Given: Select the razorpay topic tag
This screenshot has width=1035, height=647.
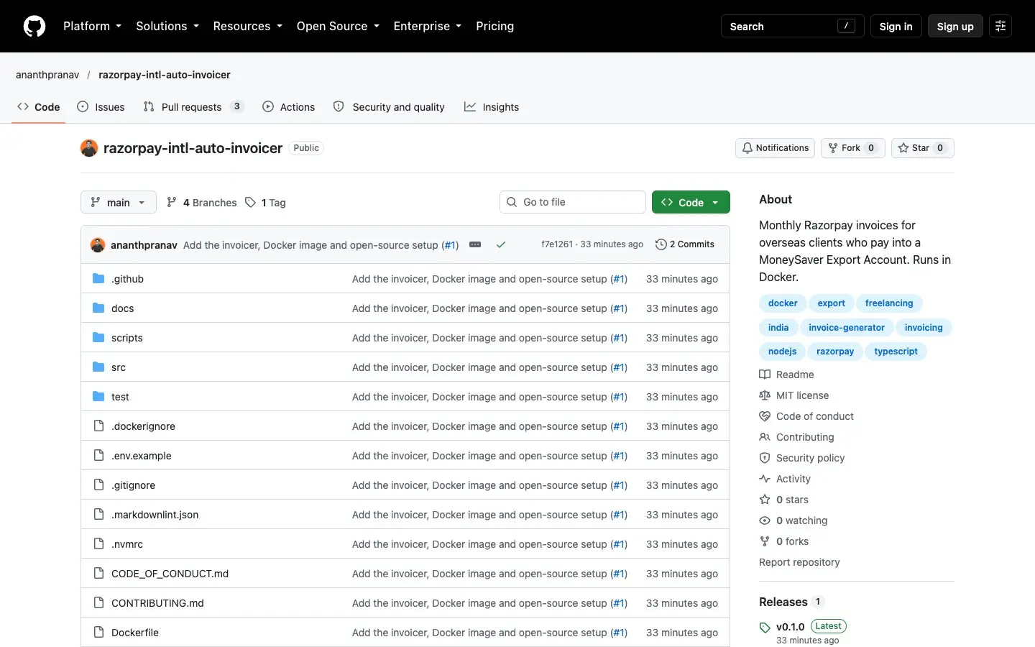Looking at the screenshot, I should pyautogui.click(x=835, y=352).
